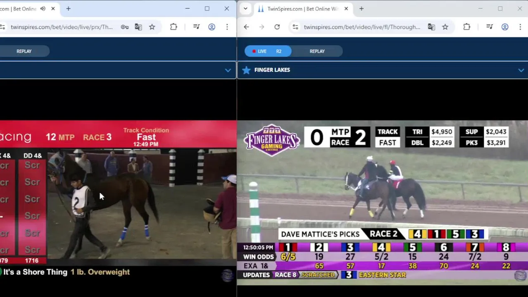This screenshot has height=297, width=528.
Task: Expand the Finger Lakes track dropdown chevron
Action: 521,70
